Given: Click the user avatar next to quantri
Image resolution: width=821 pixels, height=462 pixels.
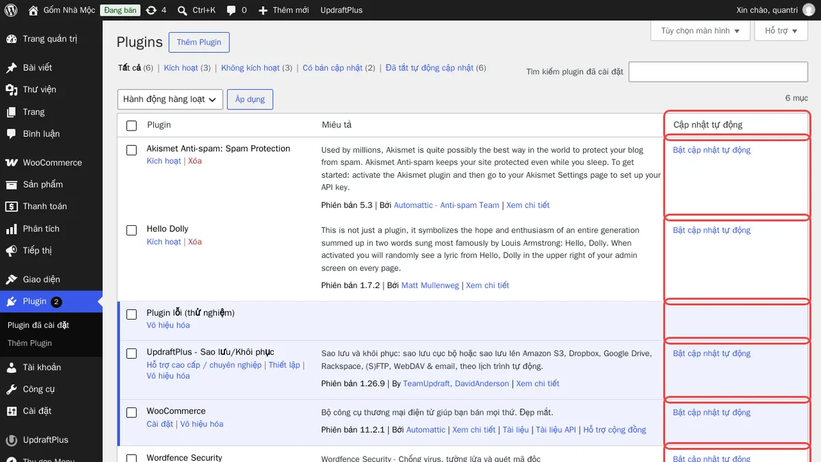Looking at the screenshot, I should 809,10.
